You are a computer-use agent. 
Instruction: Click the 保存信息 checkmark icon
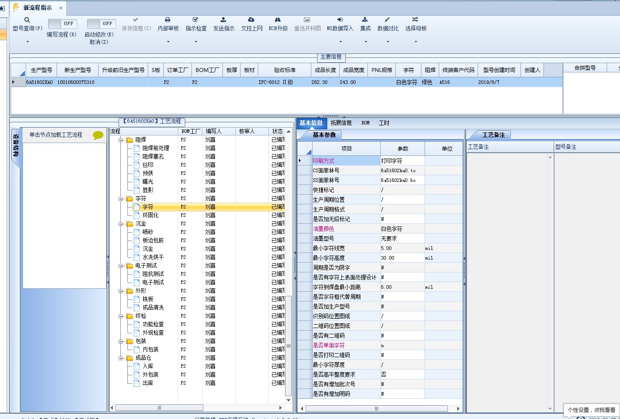tap(136, 20)
